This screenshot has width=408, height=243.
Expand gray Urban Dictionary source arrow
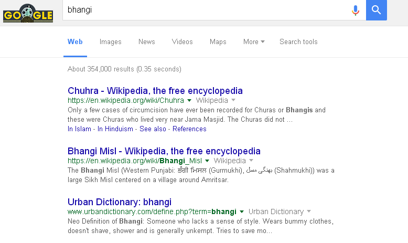pos(309,211)
